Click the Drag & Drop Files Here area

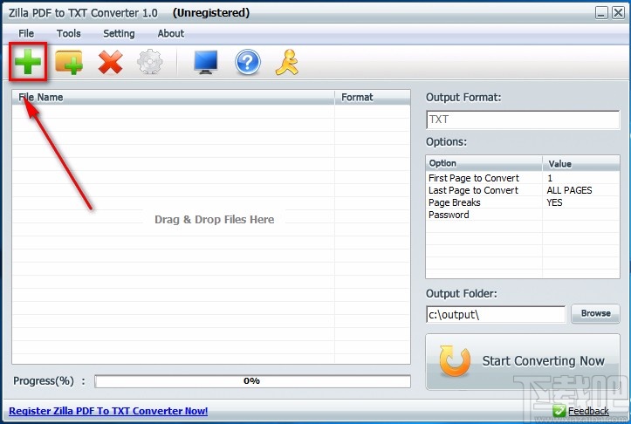pyautogui.click(x=214, y=219)
